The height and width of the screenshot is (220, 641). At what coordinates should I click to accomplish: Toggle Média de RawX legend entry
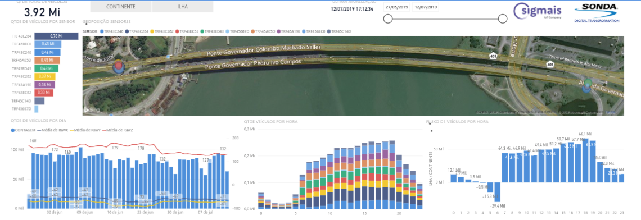(53, 130)
